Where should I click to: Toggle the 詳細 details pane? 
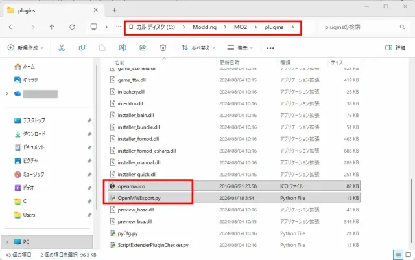395,48
